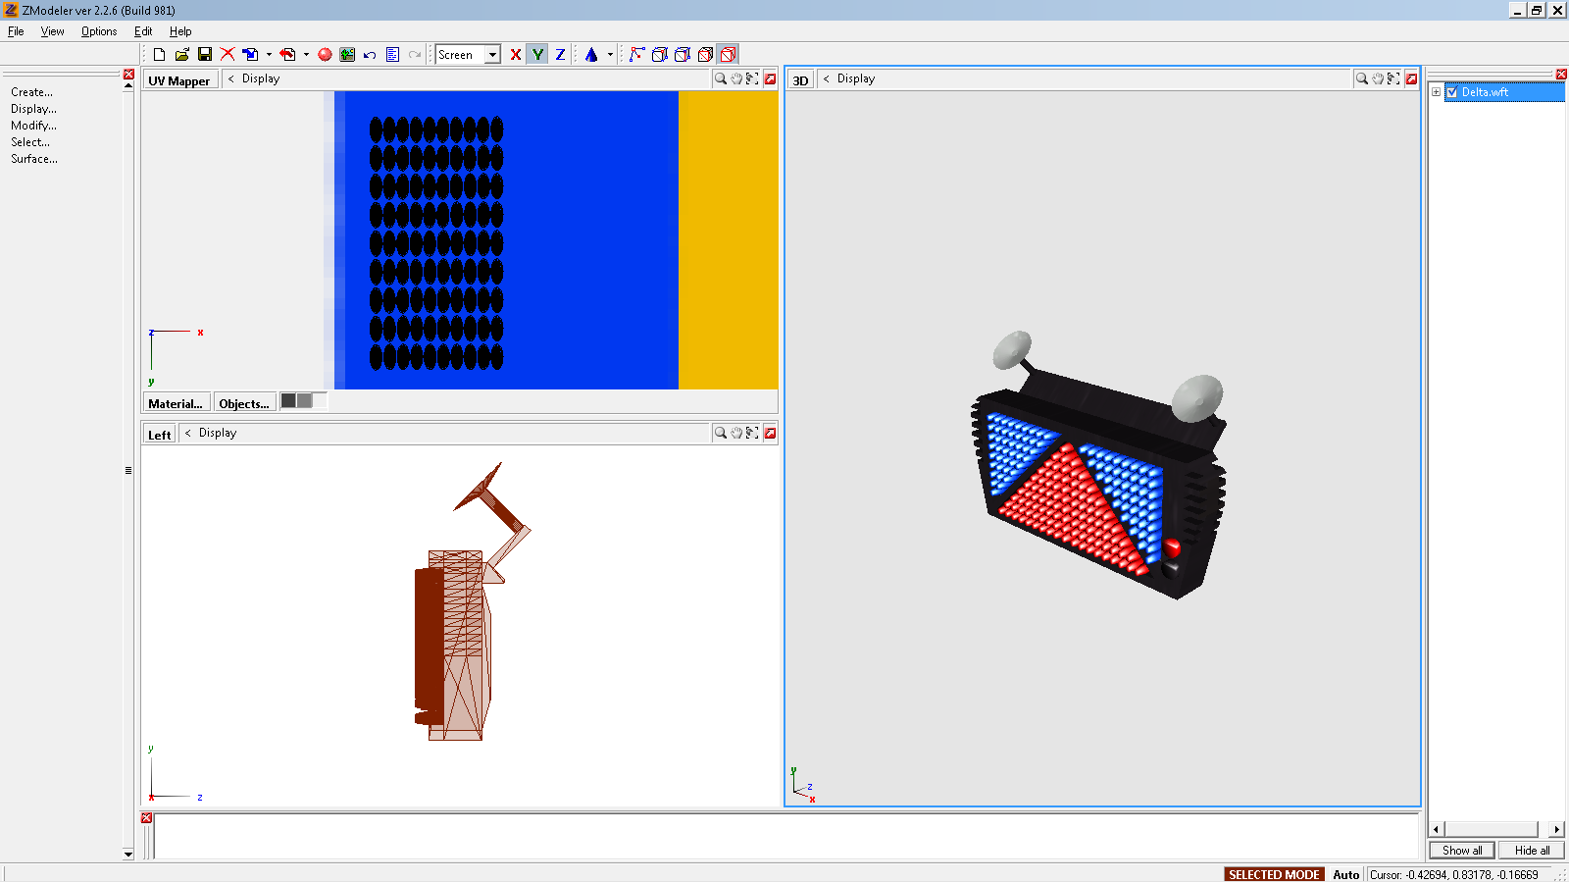Click the Undo arrow icon

tap(370, 55)
